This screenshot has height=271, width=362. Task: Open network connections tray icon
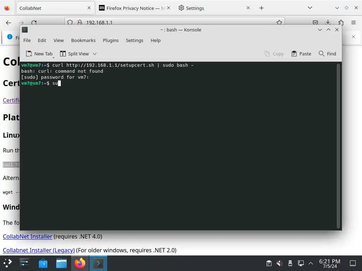(300, 263)
